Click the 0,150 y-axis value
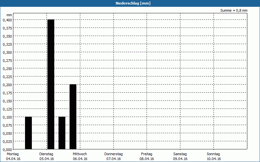260x162 pixels. click(7, 101)
